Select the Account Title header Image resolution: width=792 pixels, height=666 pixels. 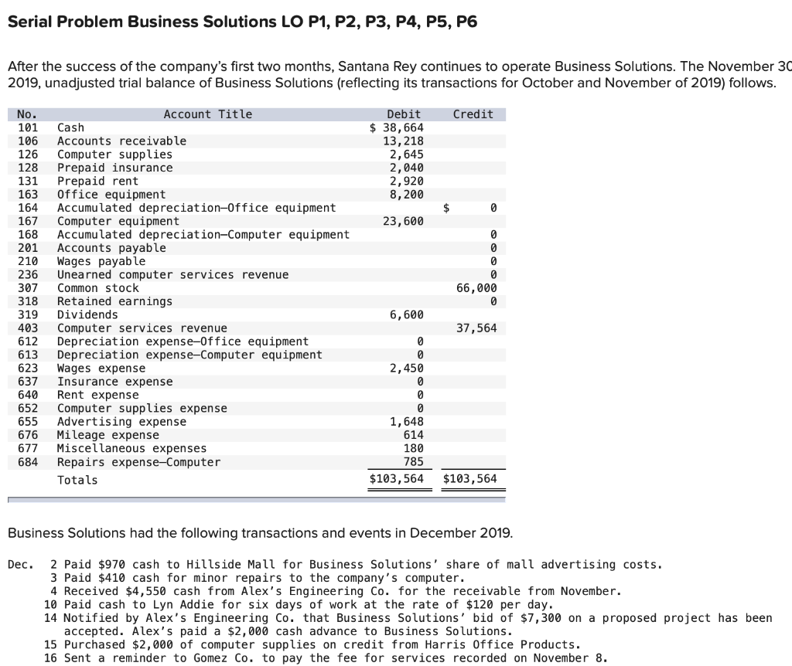click(x=207, y=114)
